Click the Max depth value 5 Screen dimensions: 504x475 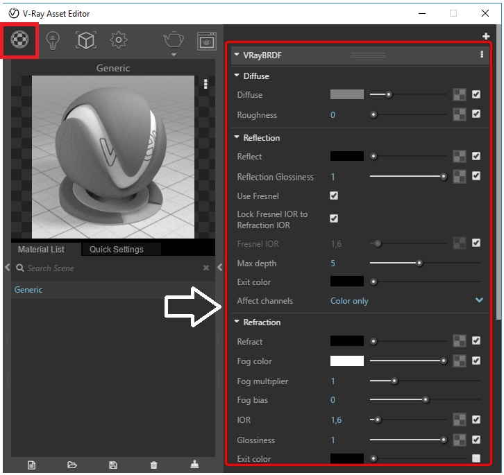333,264
